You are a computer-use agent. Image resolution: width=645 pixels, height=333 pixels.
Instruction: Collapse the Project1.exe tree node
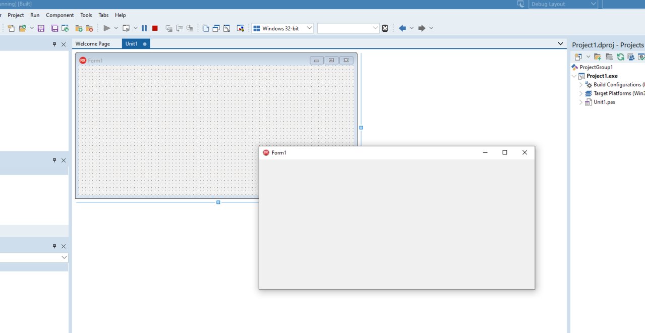[574, 76]
